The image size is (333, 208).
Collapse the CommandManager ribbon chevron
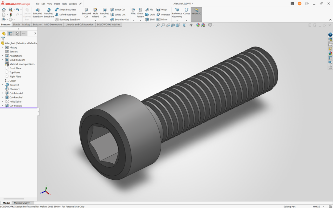(x=330, y=20)
